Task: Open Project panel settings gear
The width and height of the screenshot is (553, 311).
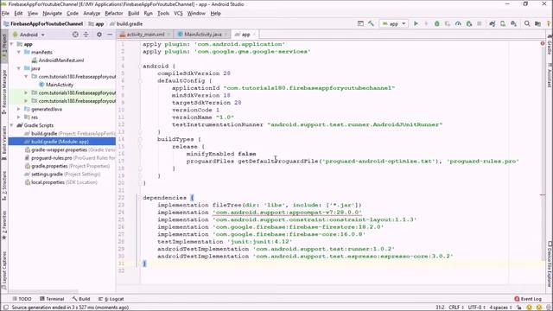Action: click(x=99, y=35)
